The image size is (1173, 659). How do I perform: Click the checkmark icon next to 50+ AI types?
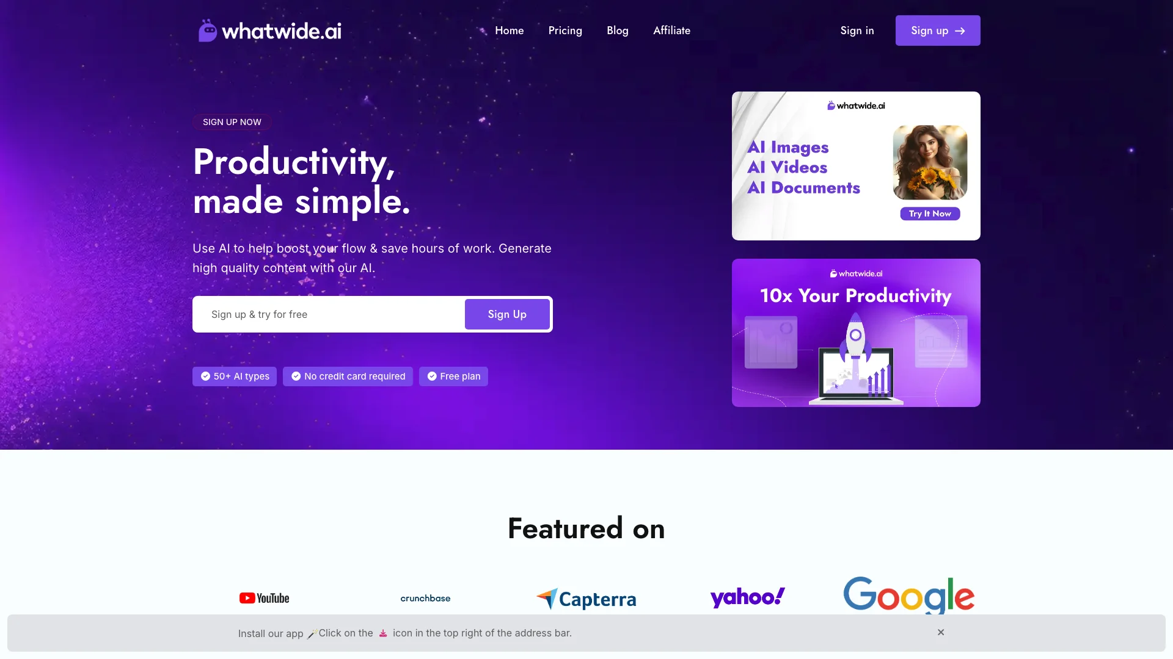[x=205, y=376]
